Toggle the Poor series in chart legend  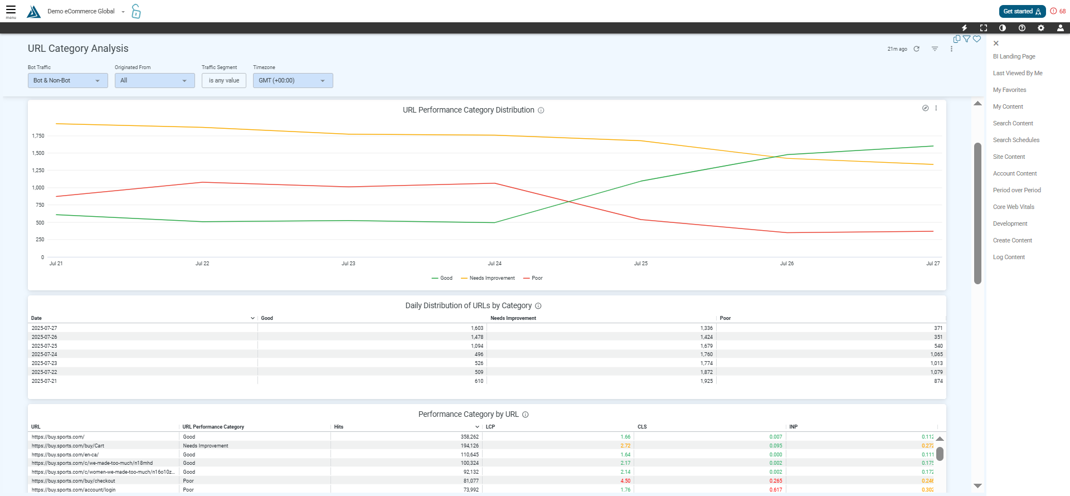[533, 278]
